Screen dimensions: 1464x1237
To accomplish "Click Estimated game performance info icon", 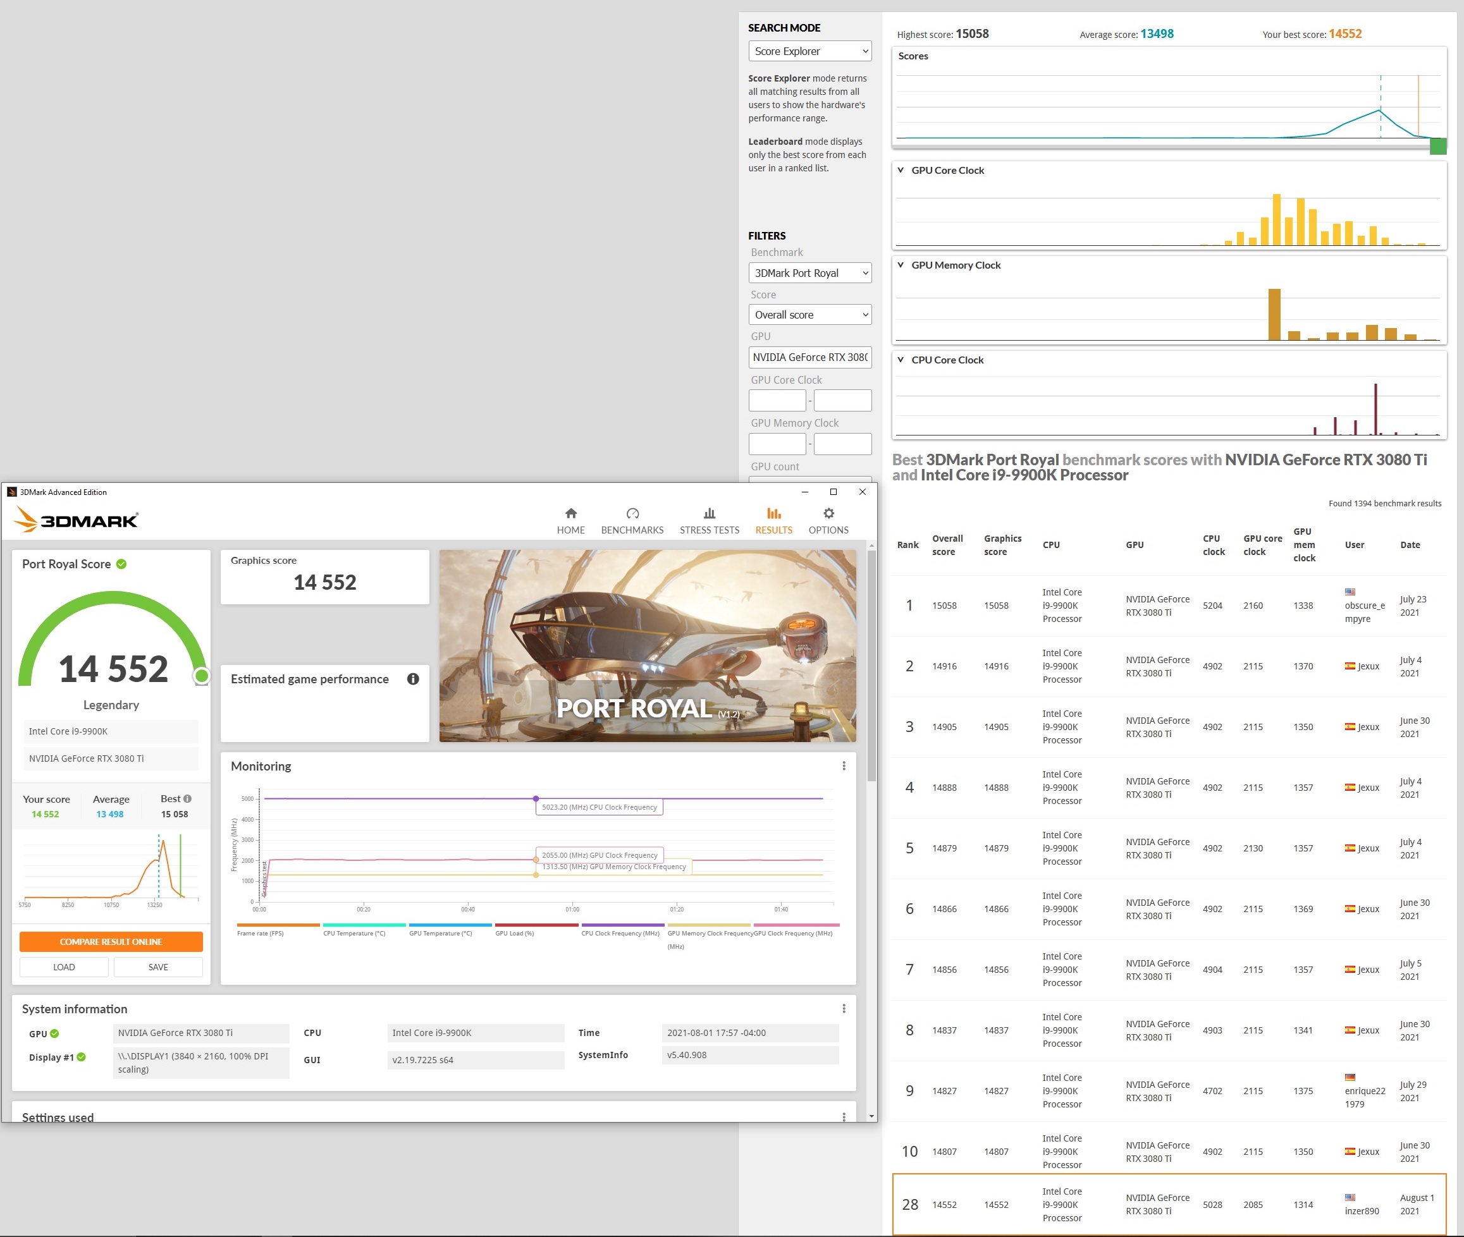I will 413,679.
